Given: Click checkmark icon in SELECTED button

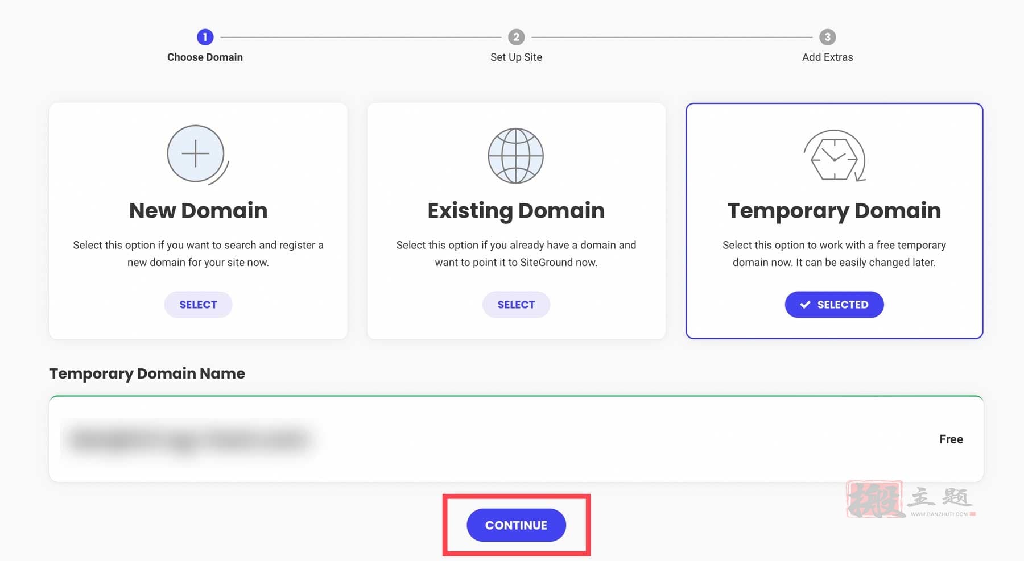Looking at the screenshot, I should click(805, 305).
